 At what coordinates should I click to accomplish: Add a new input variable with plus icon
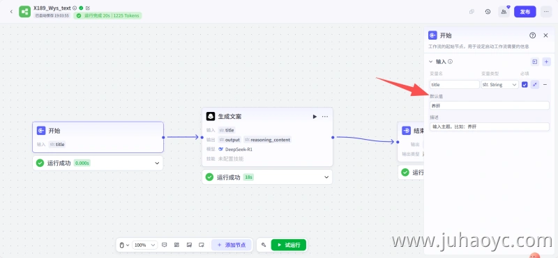click(x=547, y=62)
